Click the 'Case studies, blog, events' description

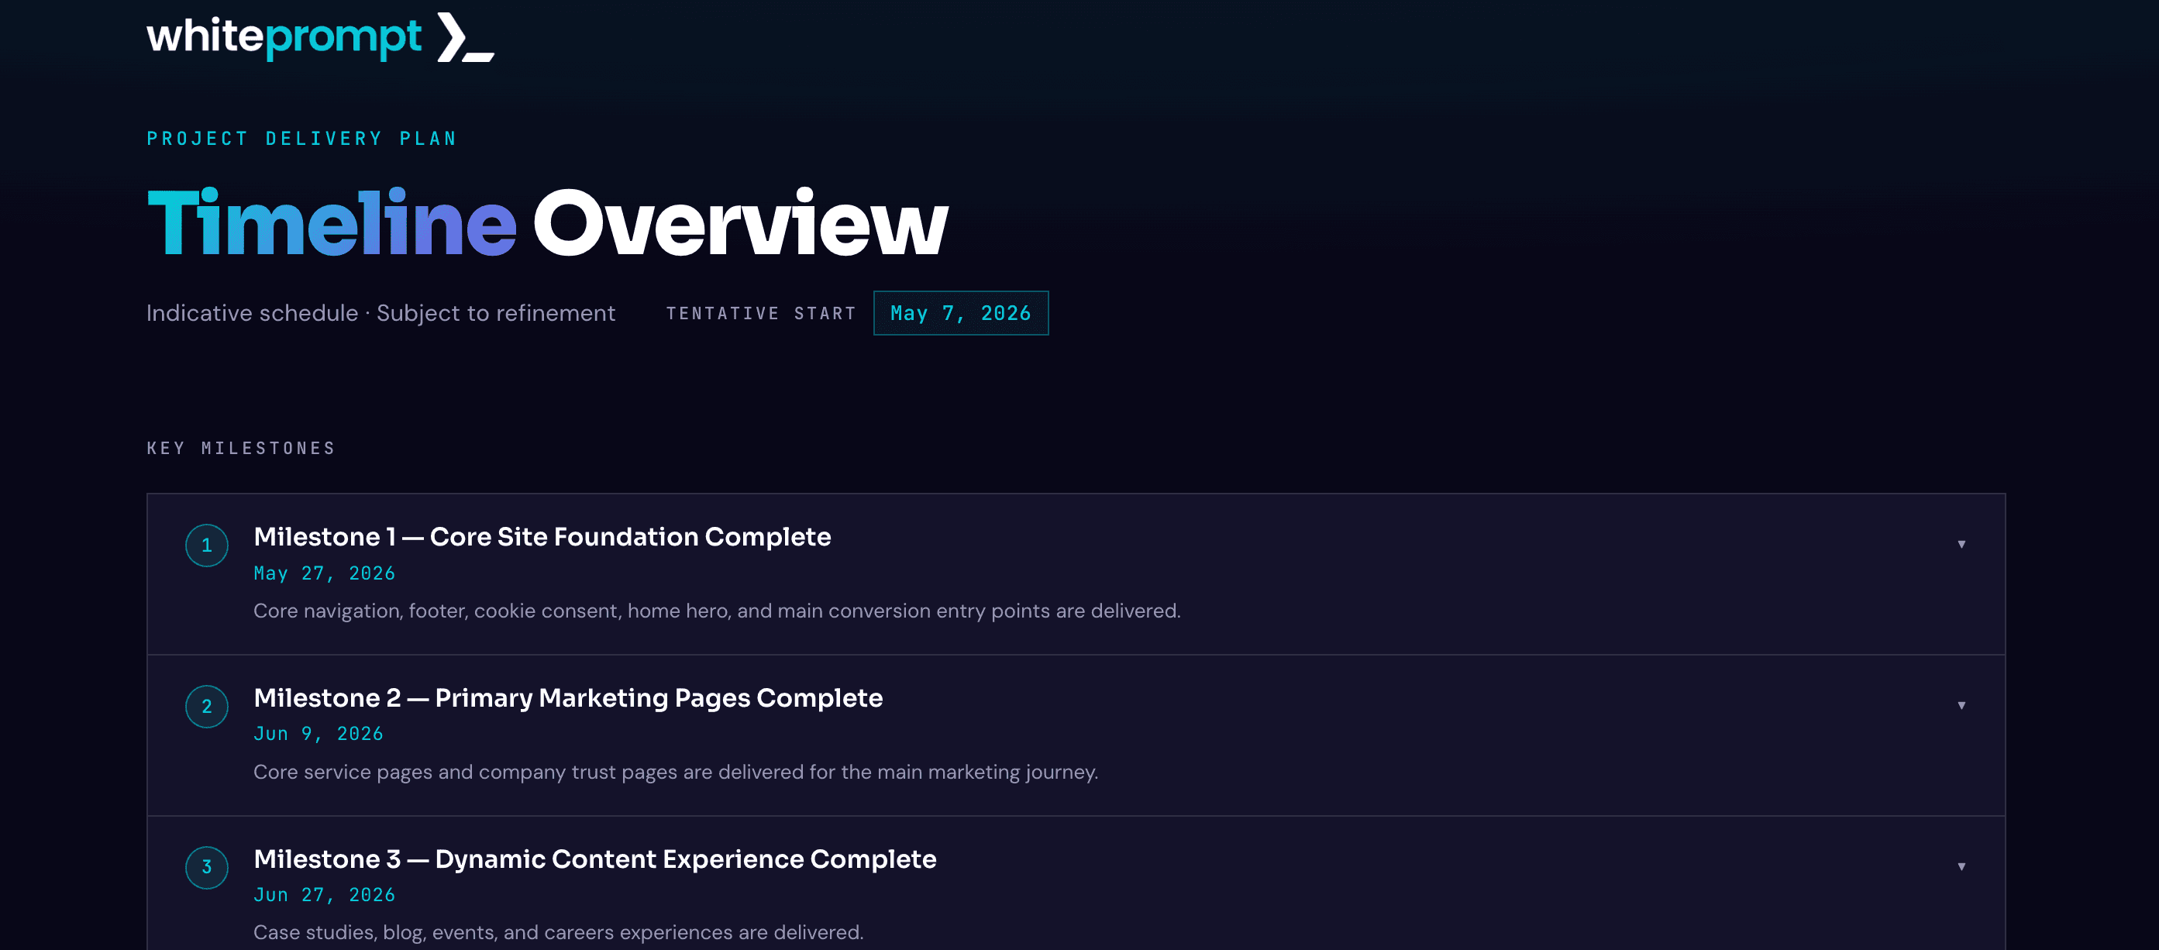click(x=558, y=932)
